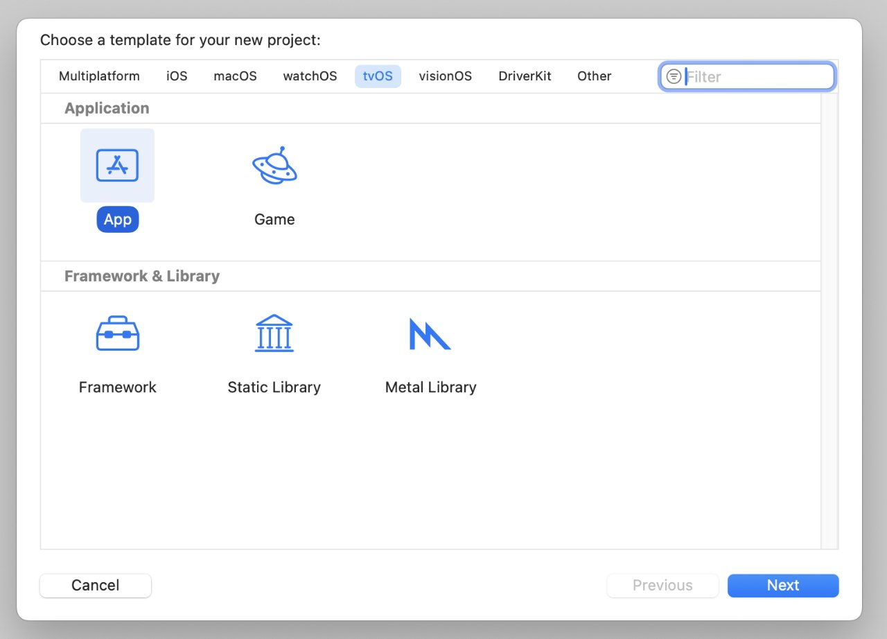Click the Framework label

[117, 387]
